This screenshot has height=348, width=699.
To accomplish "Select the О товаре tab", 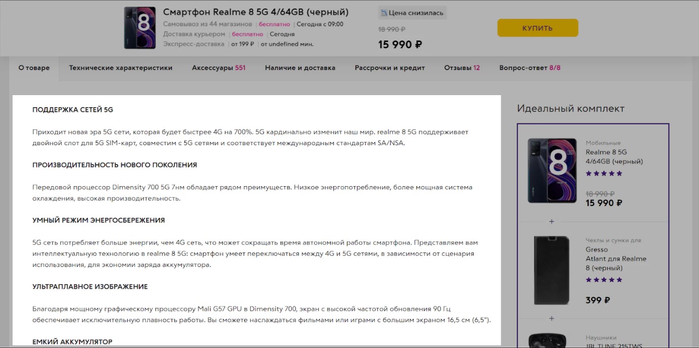I will (x=34, y=67).
